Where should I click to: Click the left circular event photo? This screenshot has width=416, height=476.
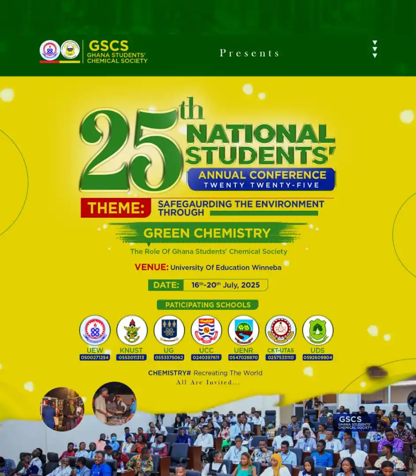62,409
